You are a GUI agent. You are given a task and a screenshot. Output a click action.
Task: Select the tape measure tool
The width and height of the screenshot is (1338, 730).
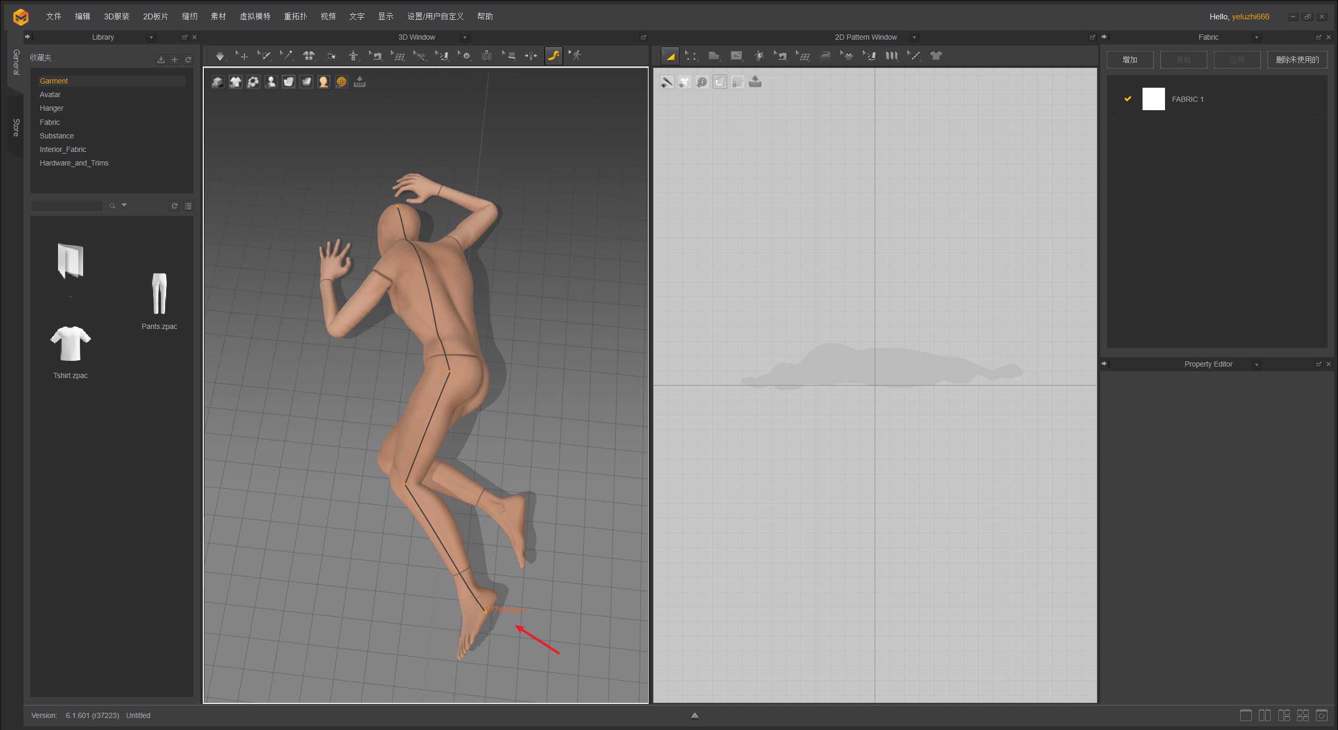point(553,56)
